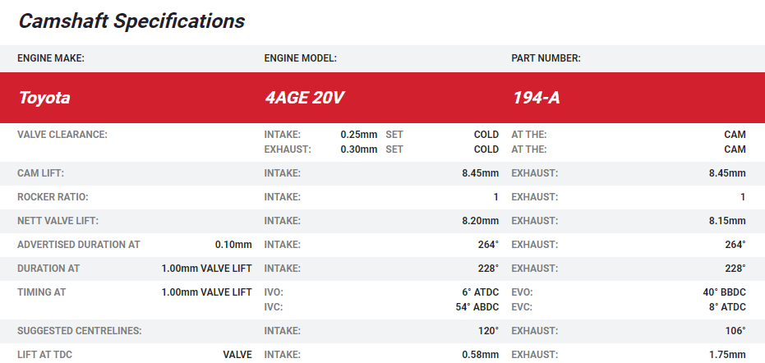Select the 8.15mm exhaust nett valve lift

point(727,221)
